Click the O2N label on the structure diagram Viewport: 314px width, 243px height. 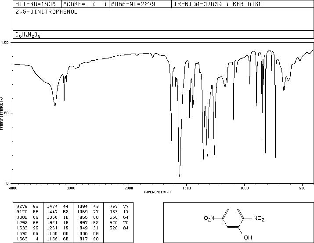(209, 218)
